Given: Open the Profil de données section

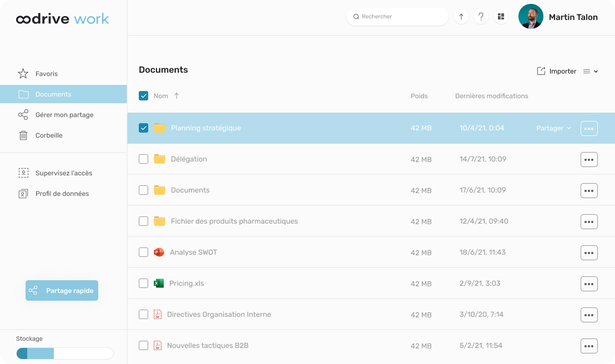Looking at the screenshot, I should coord(62,193).
